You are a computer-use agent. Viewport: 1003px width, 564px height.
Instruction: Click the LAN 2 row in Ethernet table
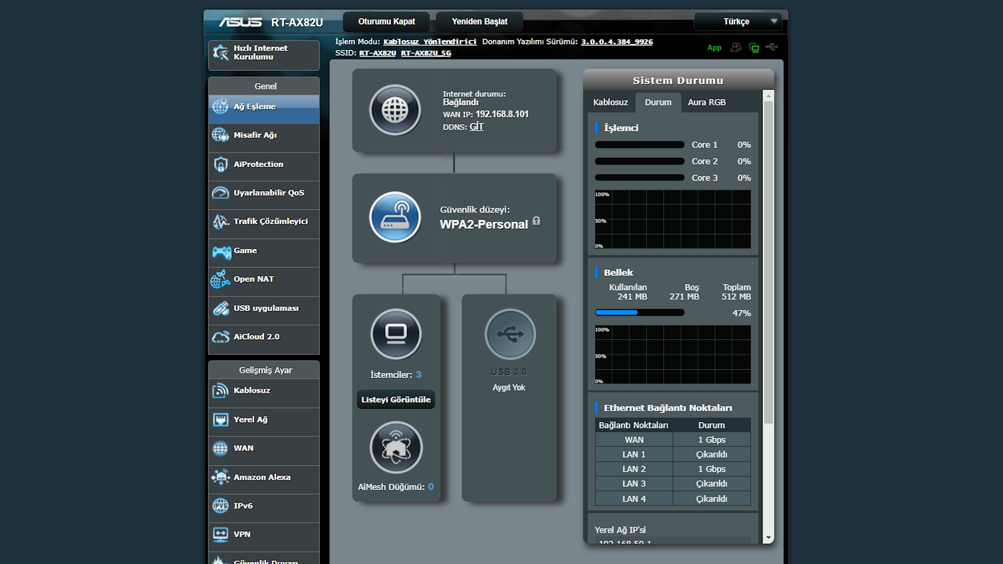coord(673,469)
